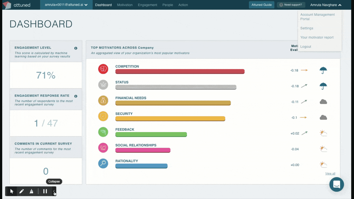The height and width of the screenshot is (199, 354).
Task: Collapse the recorder toolbar
Action: 54,191
